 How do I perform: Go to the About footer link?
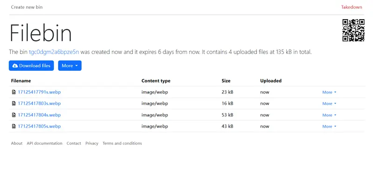tap(17, 143)
